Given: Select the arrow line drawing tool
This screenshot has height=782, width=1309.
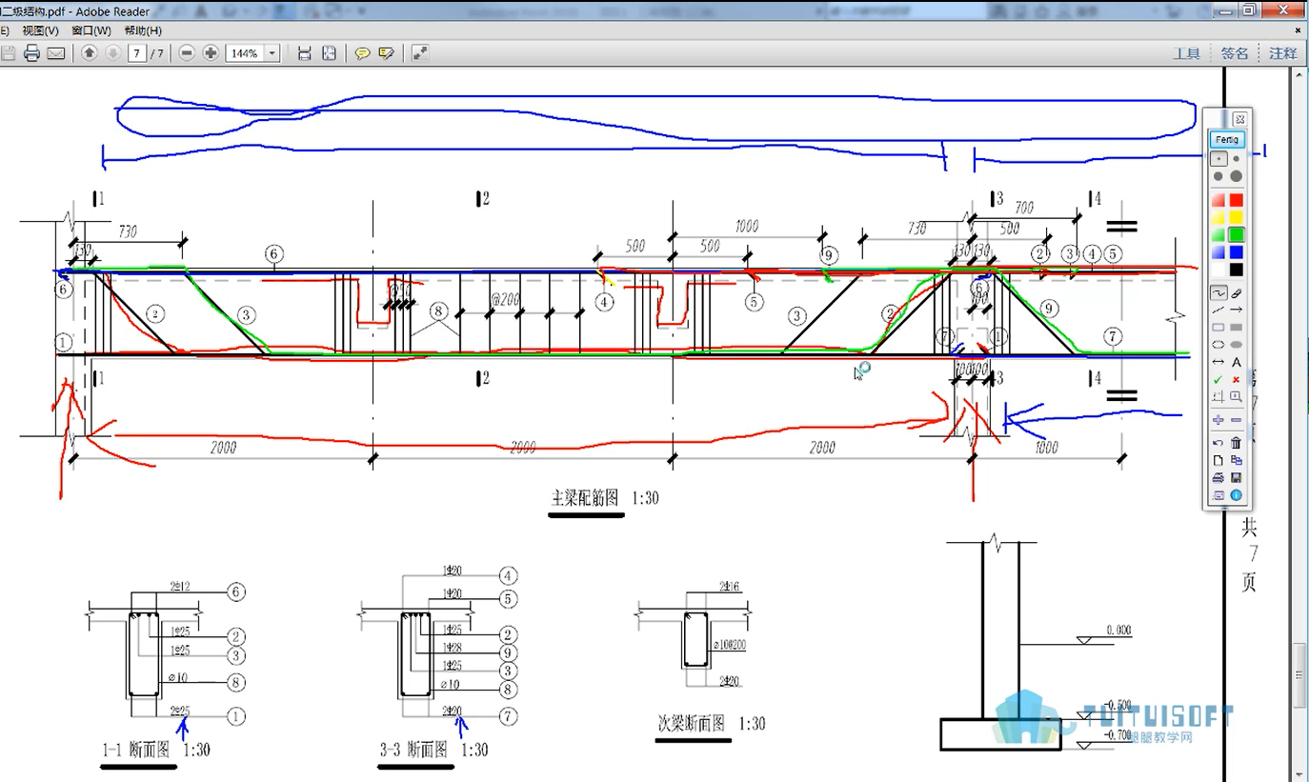Looking at the screenshot, I should coord(1236,311).
